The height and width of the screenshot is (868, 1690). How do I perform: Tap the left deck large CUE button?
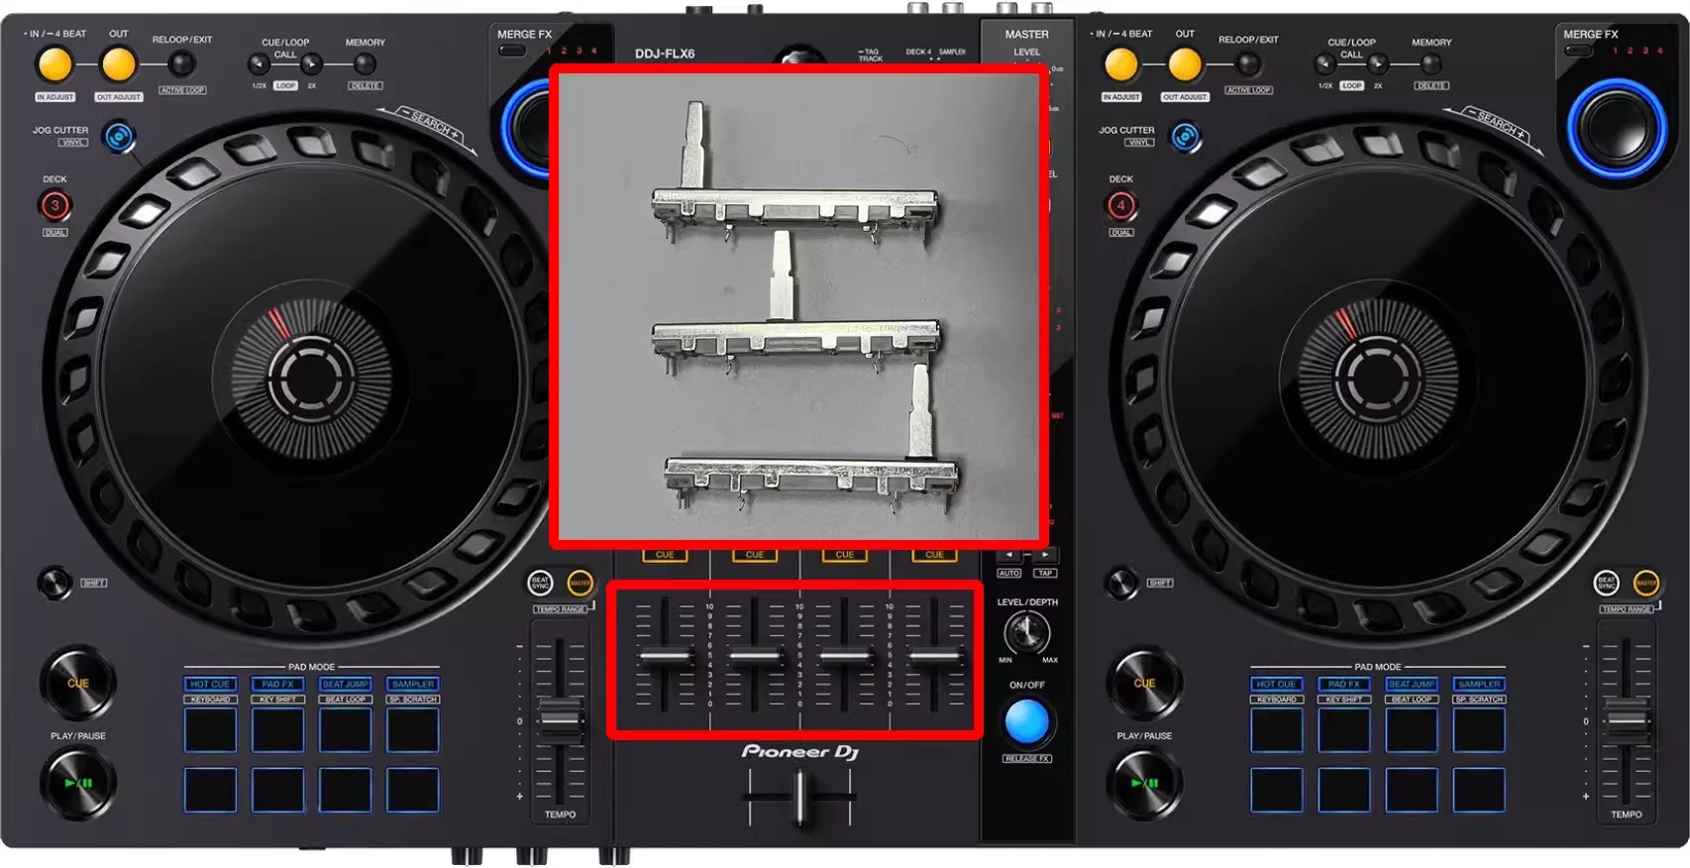click(x=78, y=683)
